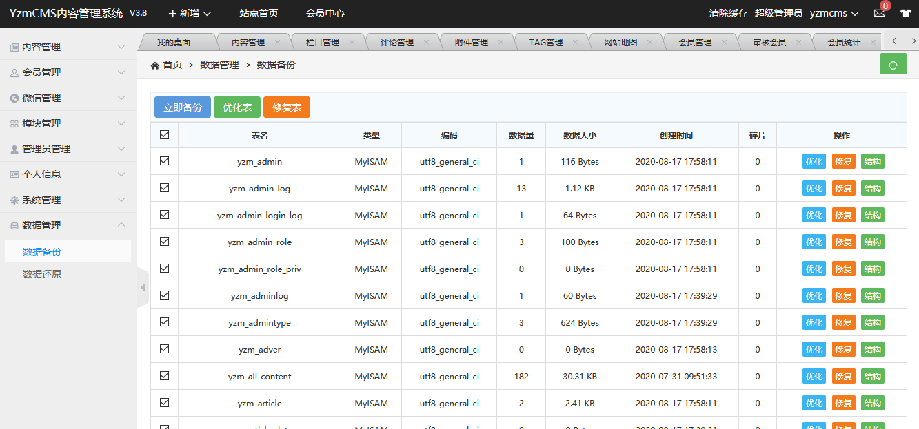Viewport: 919px width, 429px height.
Task: Open the yzmcms user dropdown
Action: 834,14
